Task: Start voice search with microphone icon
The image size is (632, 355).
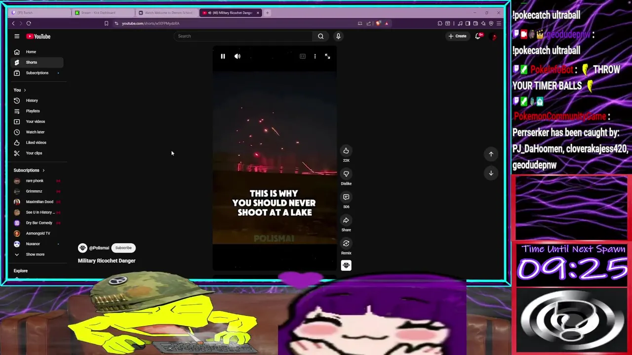Action: pos(338,36)
